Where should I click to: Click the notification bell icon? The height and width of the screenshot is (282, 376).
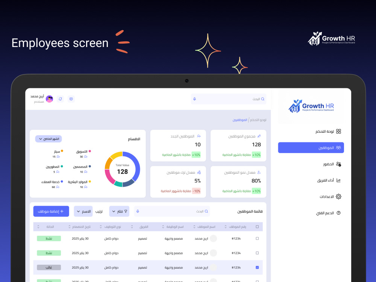click(60, 99)
